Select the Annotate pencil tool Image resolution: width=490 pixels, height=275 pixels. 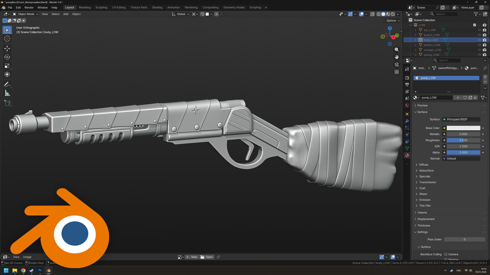click(7, 84)
